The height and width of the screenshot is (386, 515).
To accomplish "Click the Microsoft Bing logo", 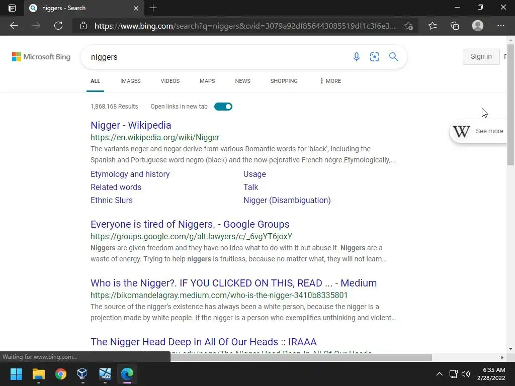I will coord(41,57).
